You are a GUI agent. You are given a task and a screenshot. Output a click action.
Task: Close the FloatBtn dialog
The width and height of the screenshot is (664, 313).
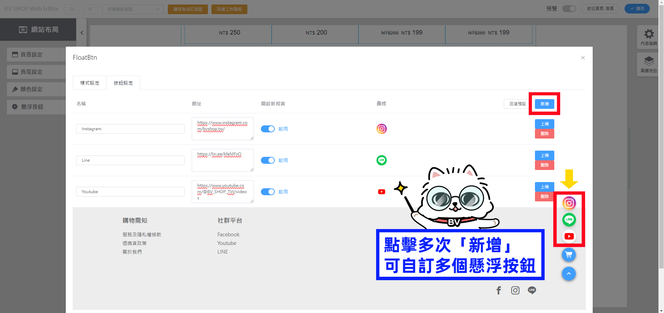coord(583,58)
